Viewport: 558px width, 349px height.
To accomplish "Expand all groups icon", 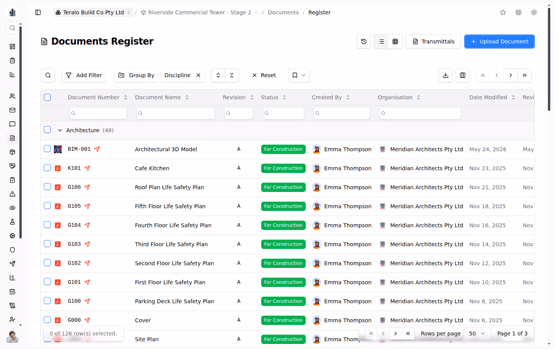I will (x=218, y=75).
